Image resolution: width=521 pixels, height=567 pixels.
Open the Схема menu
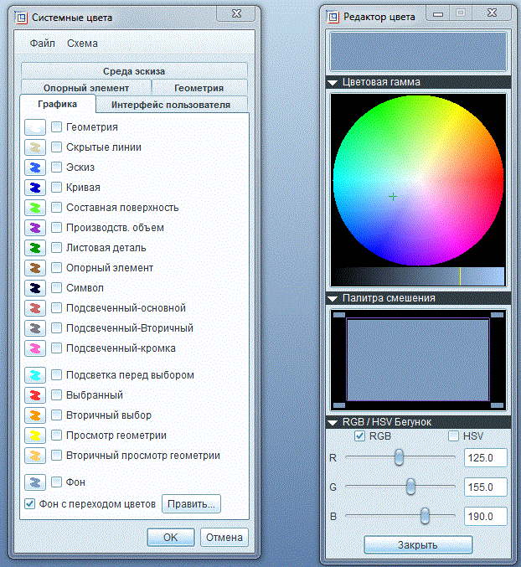pos(82,43)
